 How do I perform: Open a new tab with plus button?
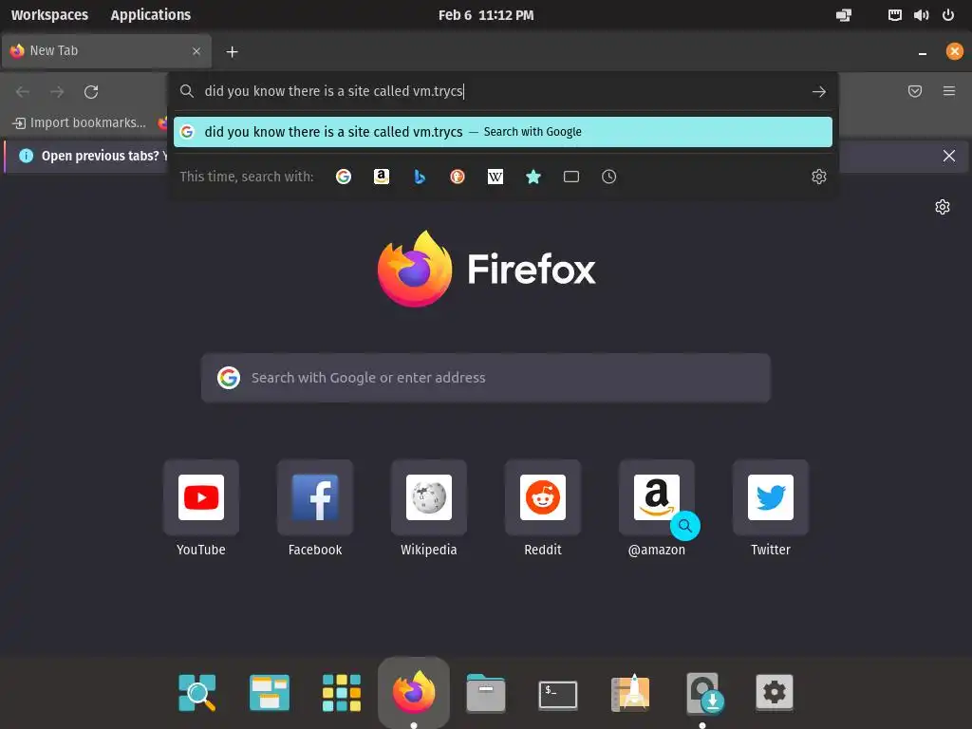tap(232, 52)
